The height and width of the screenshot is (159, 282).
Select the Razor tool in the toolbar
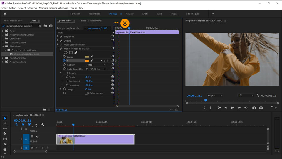(x=5, y=134)
